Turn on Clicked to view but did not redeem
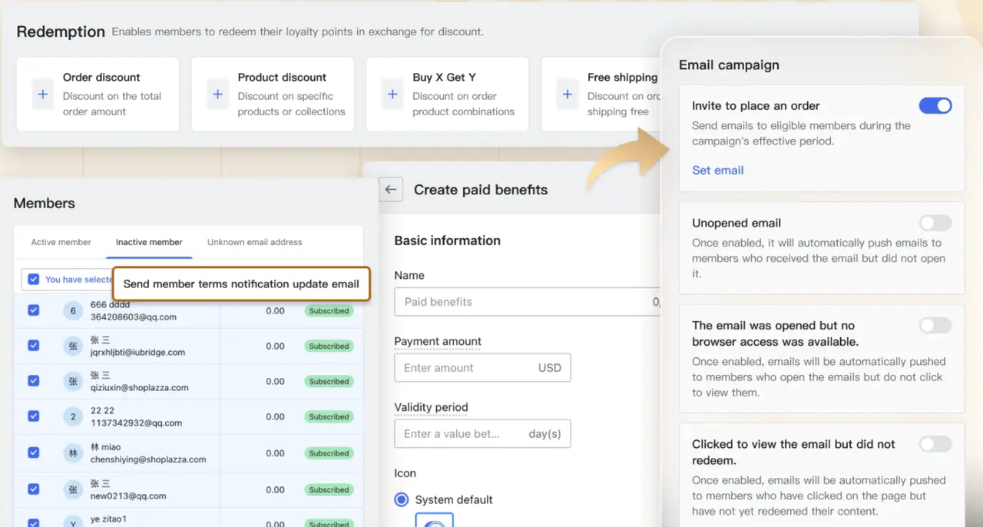This screenshot has height=527, width=983. (935, 444)
